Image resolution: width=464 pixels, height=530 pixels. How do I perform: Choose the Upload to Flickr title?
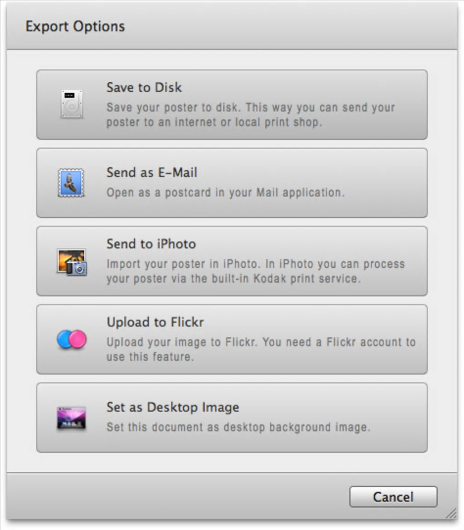click(x=155, y=322)
